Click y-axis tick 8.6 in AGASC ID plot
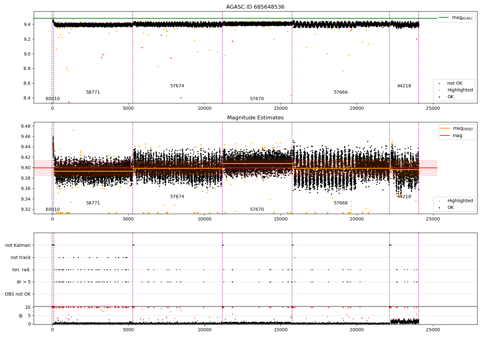The width and height of the screenshot is (482, 337). point(27,83)
